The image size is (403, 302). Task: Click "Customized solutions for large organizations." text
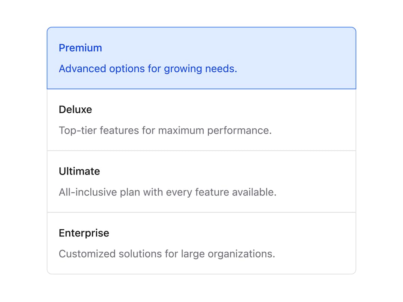click(x=167, y=254)
